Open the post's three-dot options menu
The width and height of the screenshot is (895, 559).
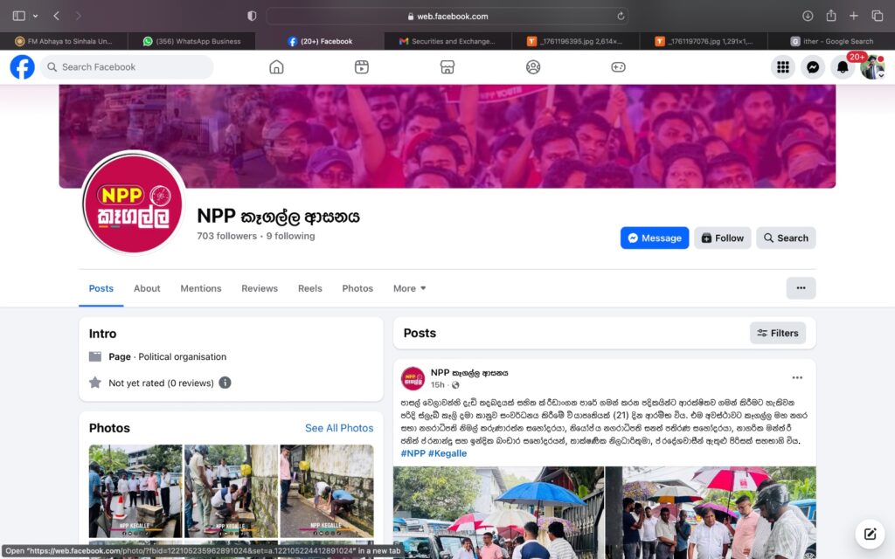797,377
